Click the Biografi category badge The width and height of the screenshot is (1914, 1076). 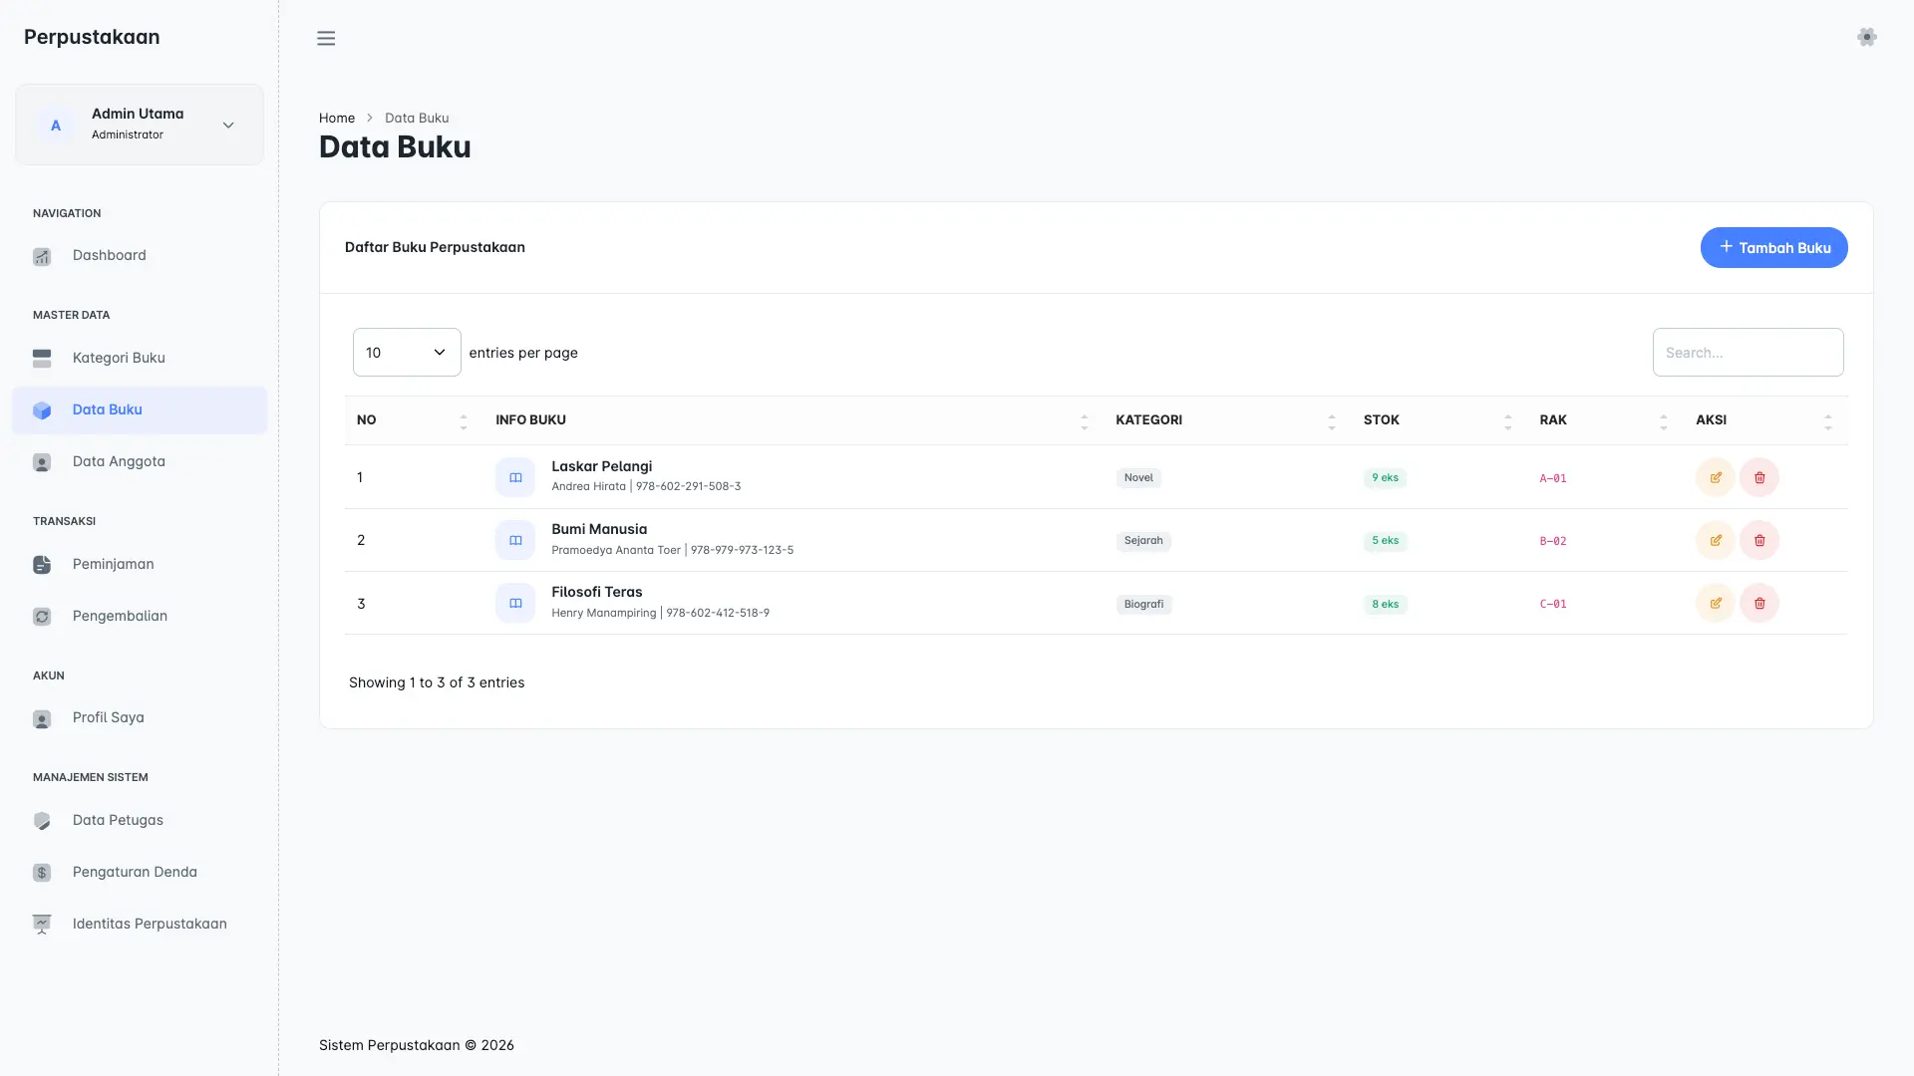1143,604
